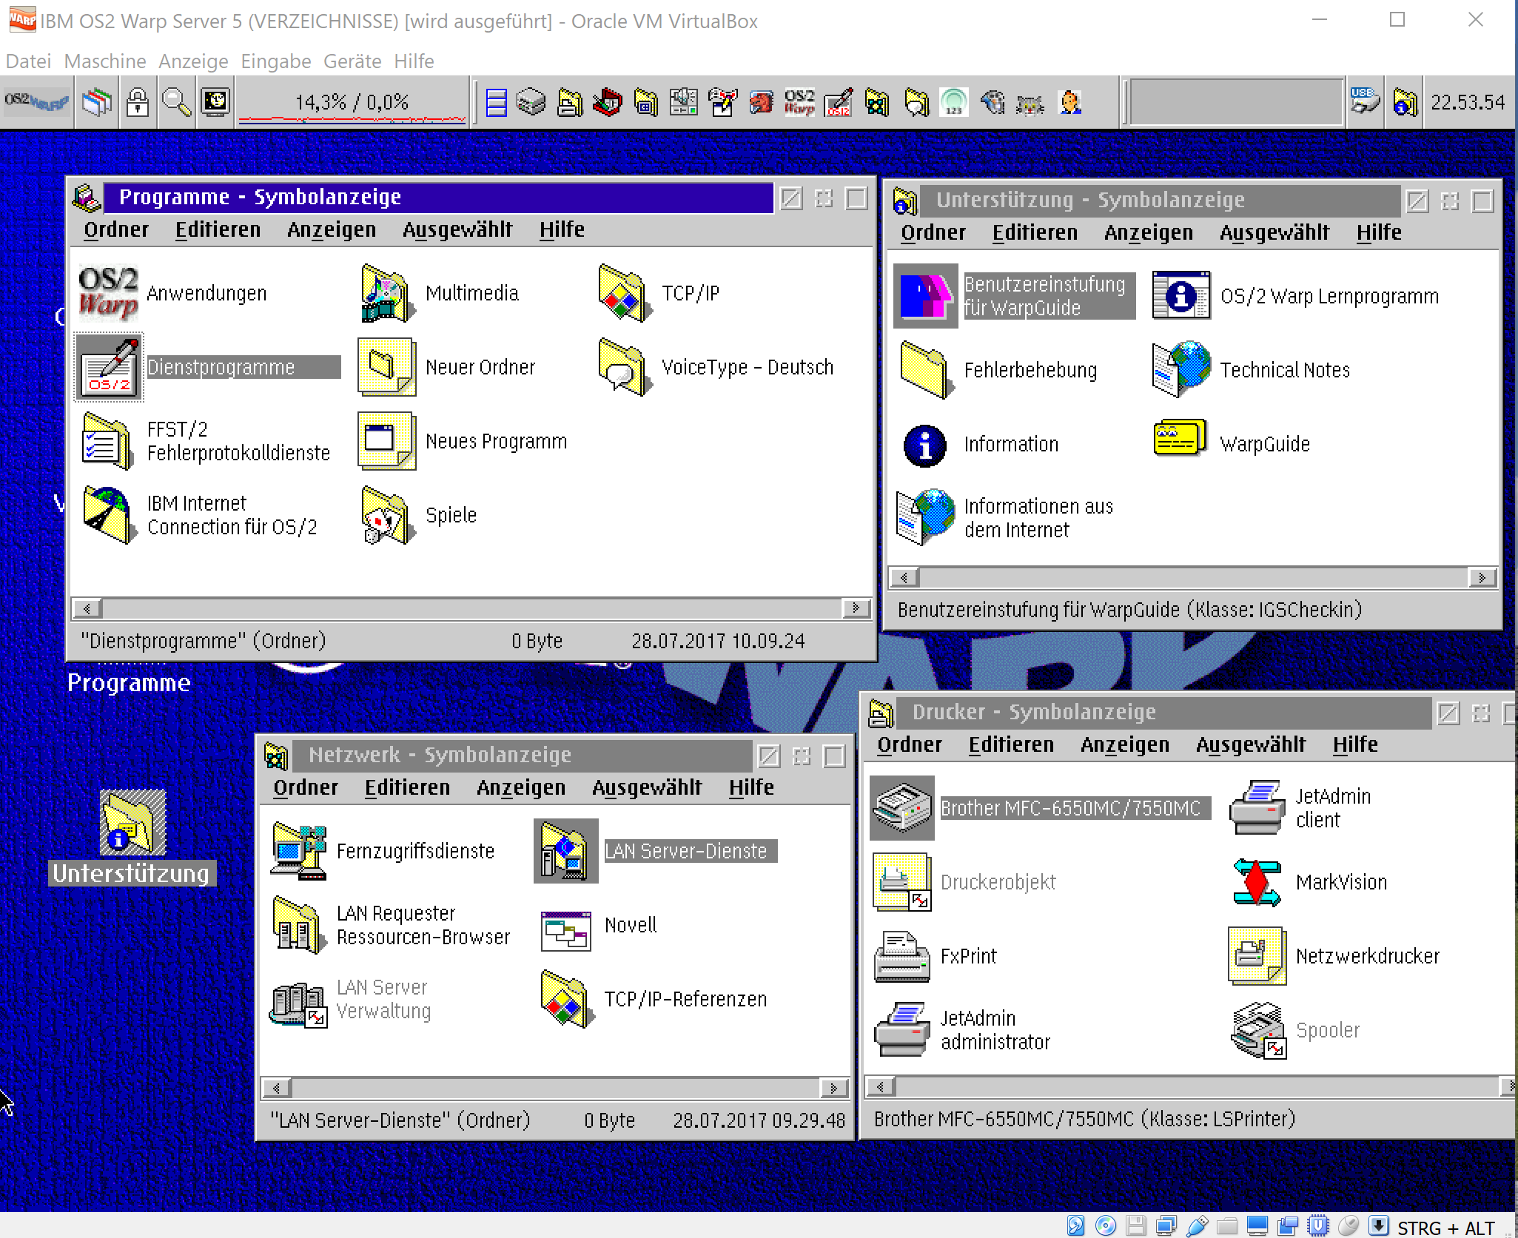Open the Technical Notes icon

click(1181, 370)
